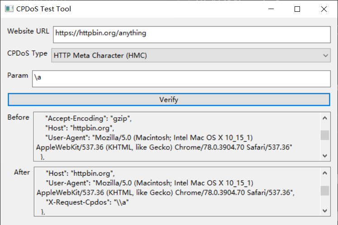Click the window title bar text
Image resolution: width=338 pixels, height=225 pixels.
(x=44, y=9)
